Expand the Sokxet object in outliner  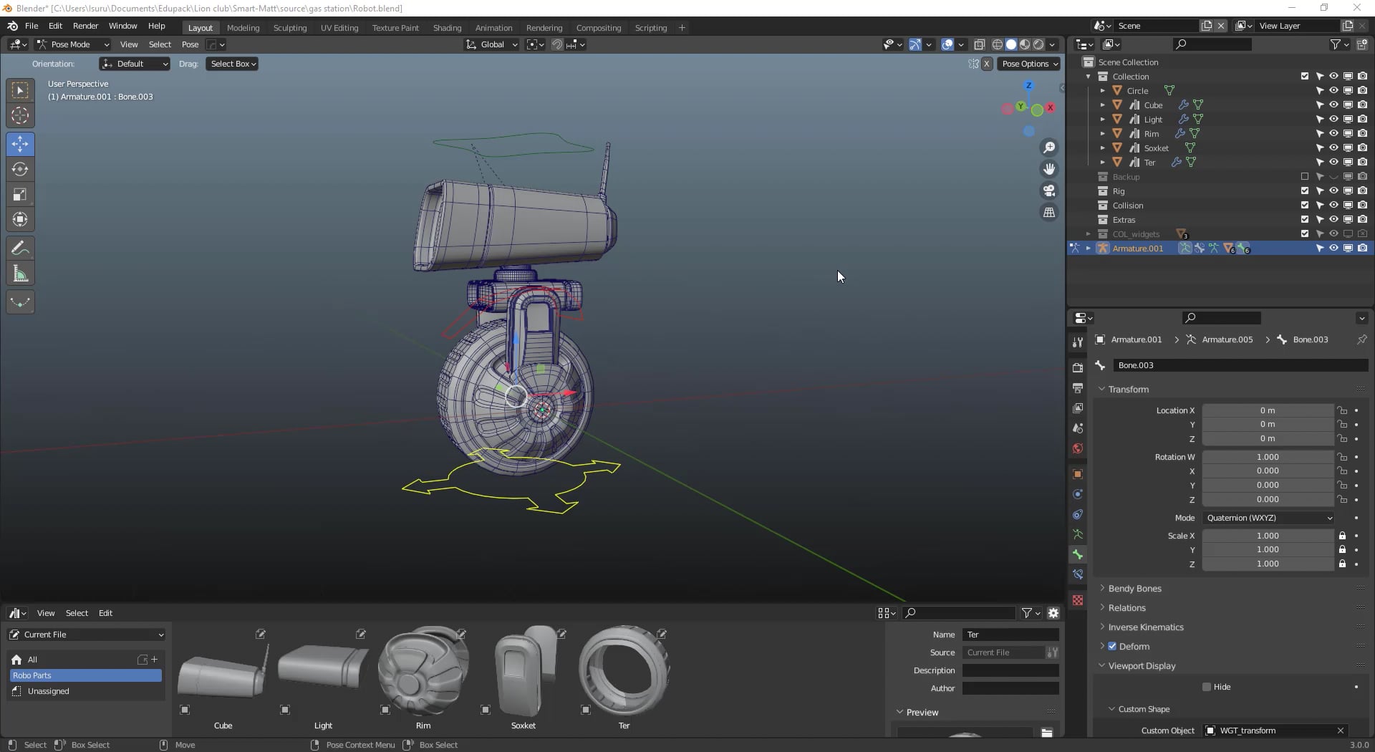click(x=1103, y=148)
